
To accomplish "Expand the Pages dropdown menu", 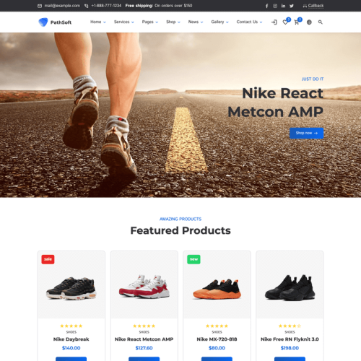I will (x=150, y=22).
